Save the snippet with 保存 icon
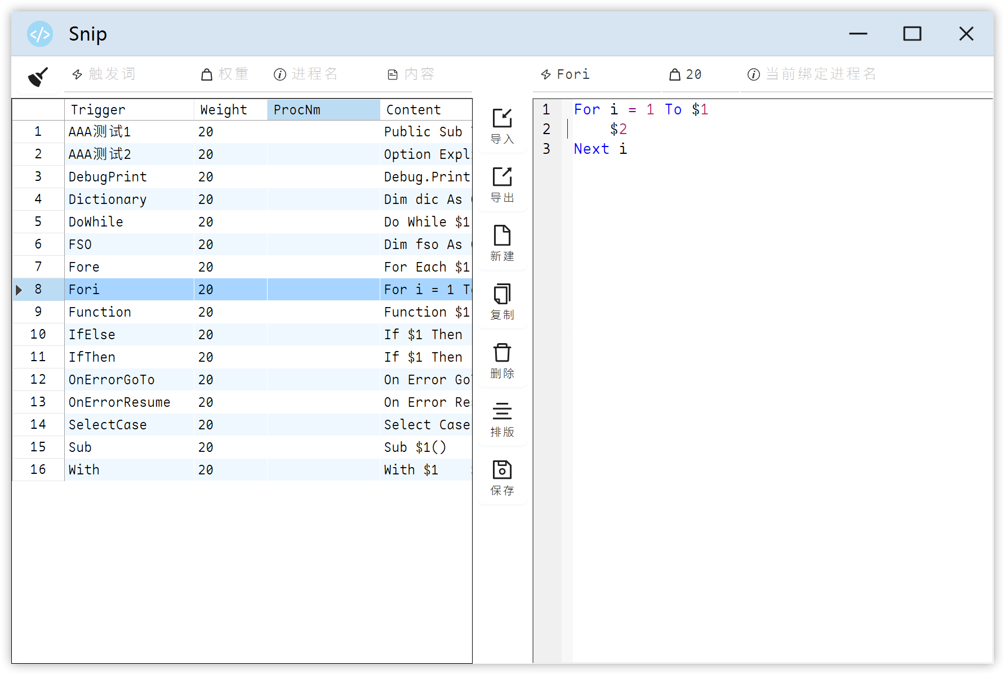 tap(502, 477)
